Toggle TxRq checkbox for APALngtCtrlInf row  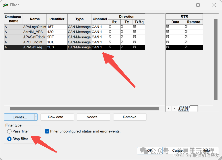click(134, 27)
